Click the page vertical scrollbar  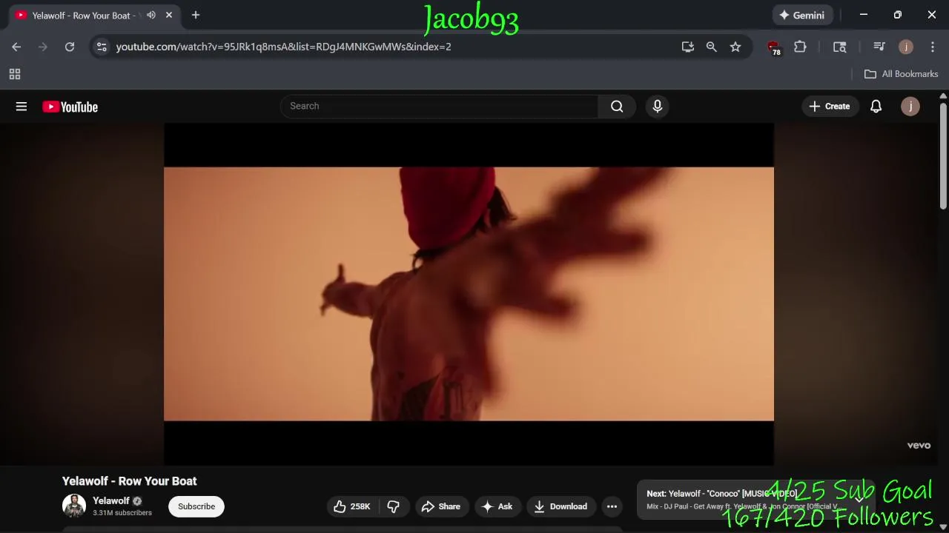click(943, 155)
